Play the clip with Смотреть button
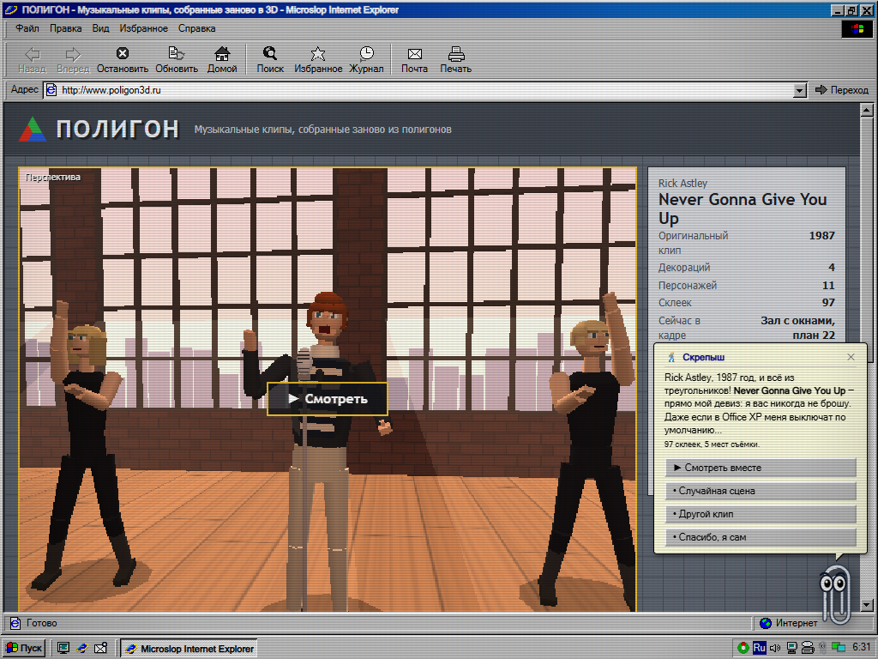The image size is (878, 659). 328,399
